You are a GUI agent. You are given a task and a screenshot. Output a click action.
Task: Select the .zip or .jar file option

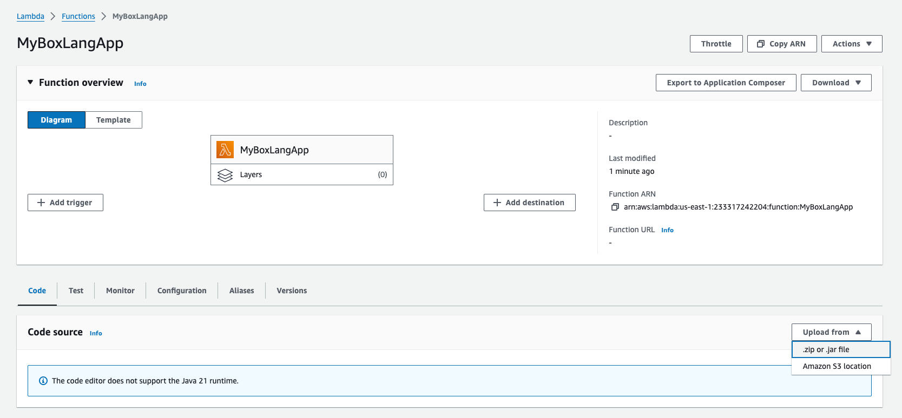pos(840,349)
